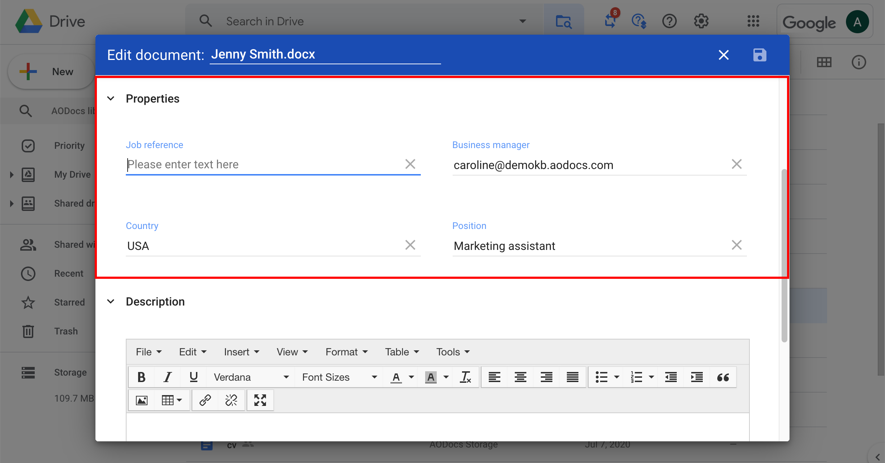This screenshot has height=463, width=885.
Task: Close the Edit document dialog
Action: click(x=723, y=55)
